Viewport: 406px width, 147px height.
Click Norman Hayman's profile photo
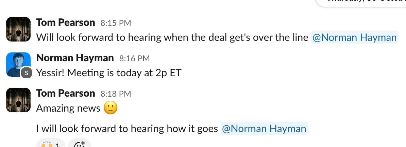[18, 63]
